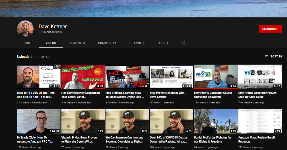Click the '2.92K subscribers' text
Viewport: 287px width, 150px height.
tap(50, 32)
